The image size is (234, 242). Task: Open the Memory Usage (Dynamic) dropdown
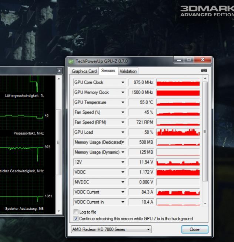123,152
